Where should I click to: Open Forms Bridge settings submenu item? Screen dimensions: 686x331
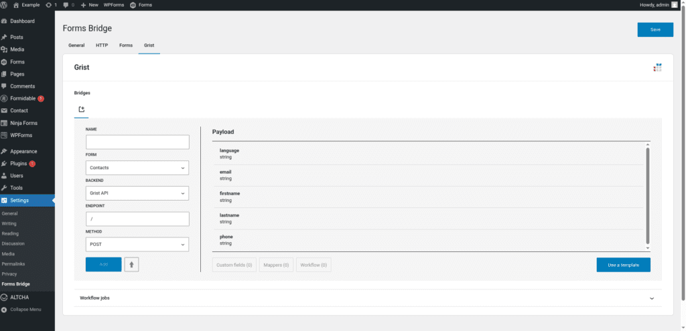pos(16,284)
